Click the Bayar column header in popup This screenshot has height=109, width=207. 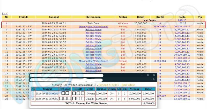pyautogui.click(x=149, y=89)
